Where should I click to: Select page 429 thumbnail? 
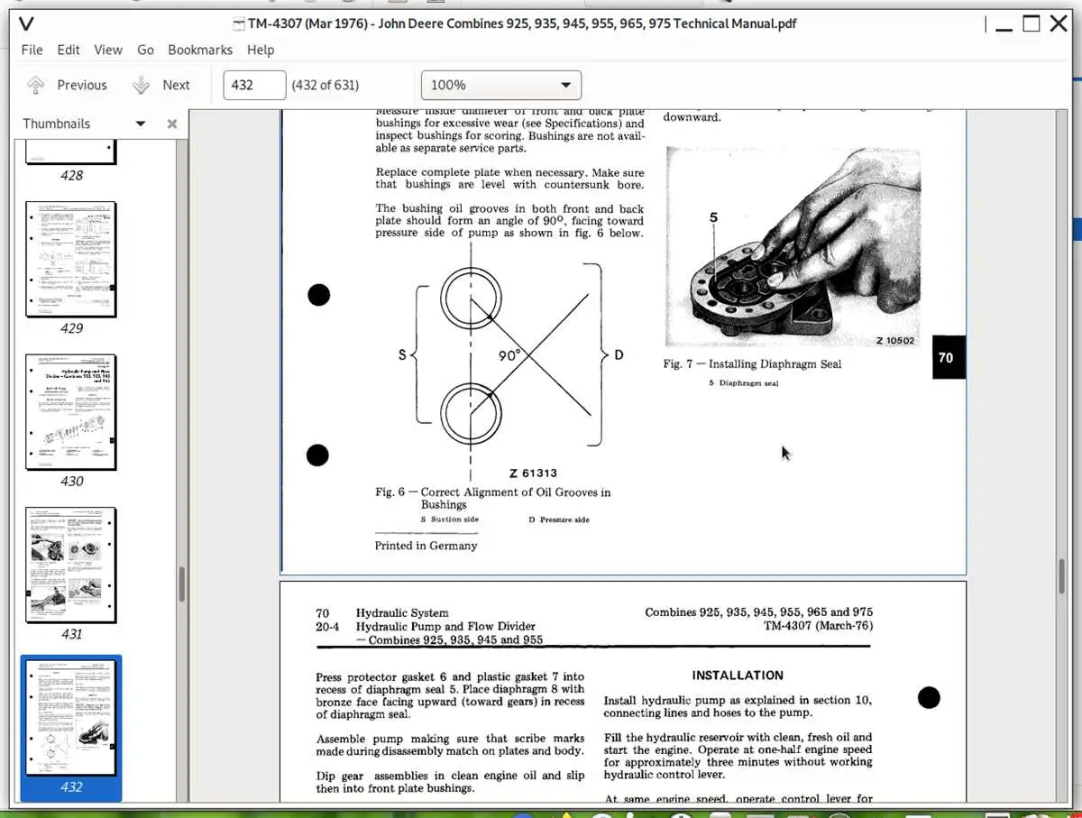pyautogui.click(x=71, y=260)
